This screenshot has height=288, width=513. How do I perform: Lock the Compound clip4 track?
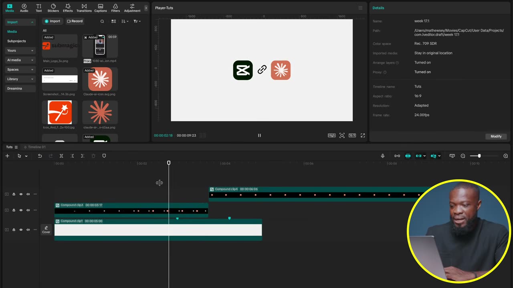coord(14,194)
